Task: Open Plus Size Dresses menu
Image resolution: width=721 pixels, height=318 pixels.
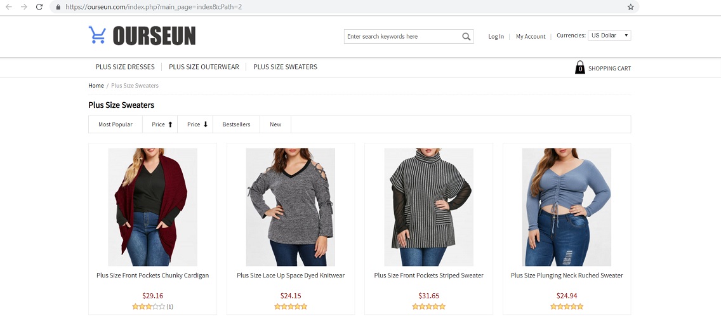Action: click(x=125, y=67)
